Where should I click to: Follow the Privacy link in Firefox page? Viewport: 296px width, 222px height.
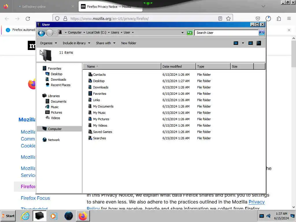pos(257,202)
